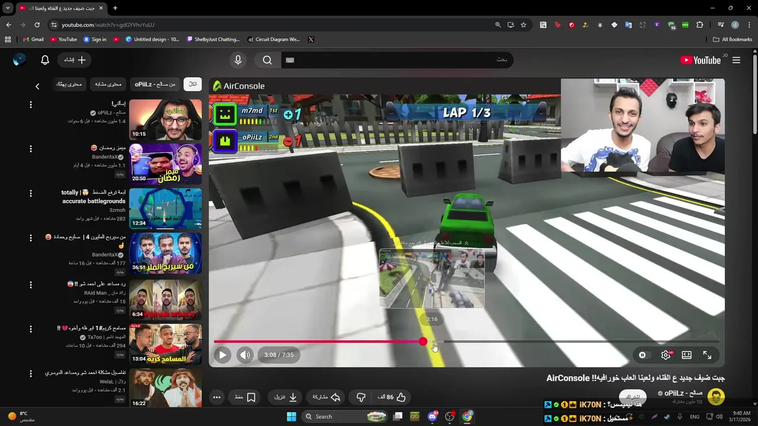Select the 'من صالح - oPiiLz' filter chip
The width and height of the screenshot is (758, 426).
(155, 84)
